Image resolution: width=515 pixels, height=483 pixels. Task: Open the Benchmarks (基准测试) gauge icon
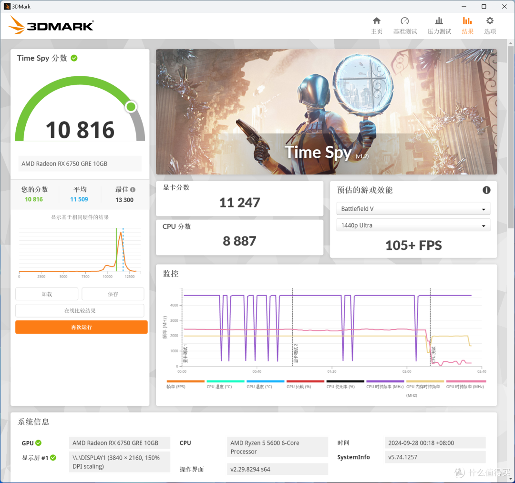pyautogui.click(x=405, y=21)
